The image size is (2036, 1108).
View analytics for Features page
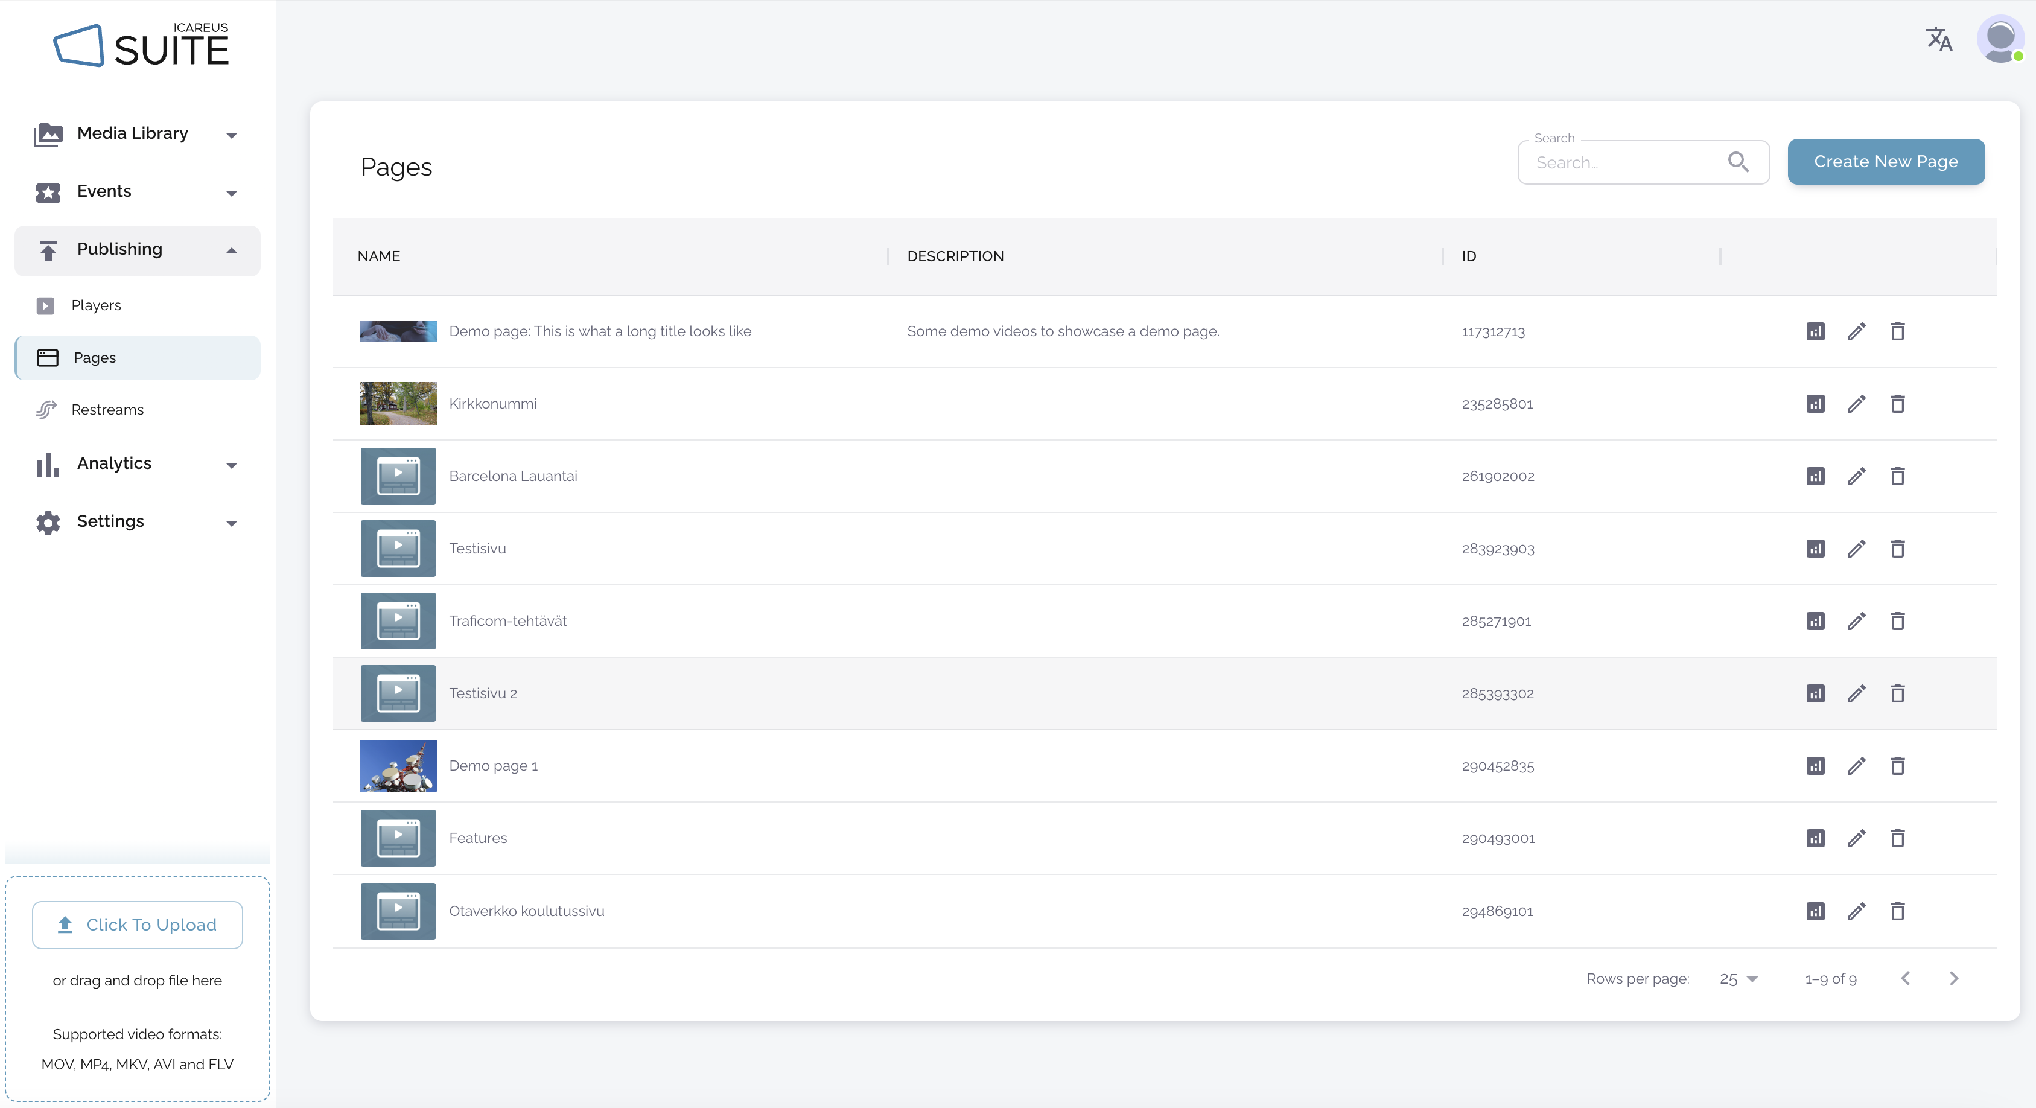click(x=1815, y=838)
